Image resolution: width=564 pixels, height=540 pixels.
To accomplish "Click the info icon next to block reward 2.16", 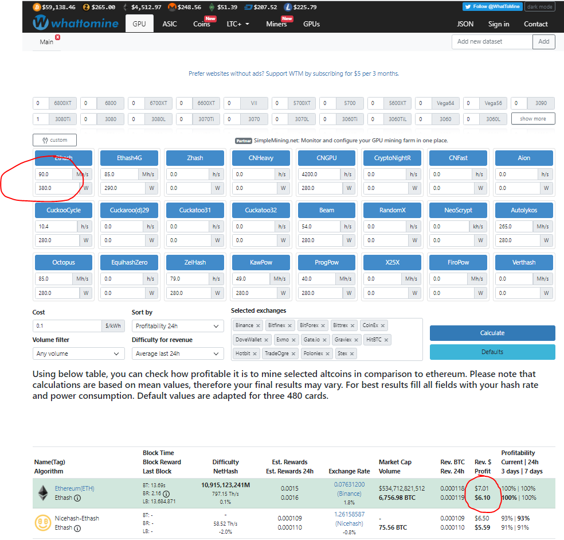I will (x=166, y=494).
